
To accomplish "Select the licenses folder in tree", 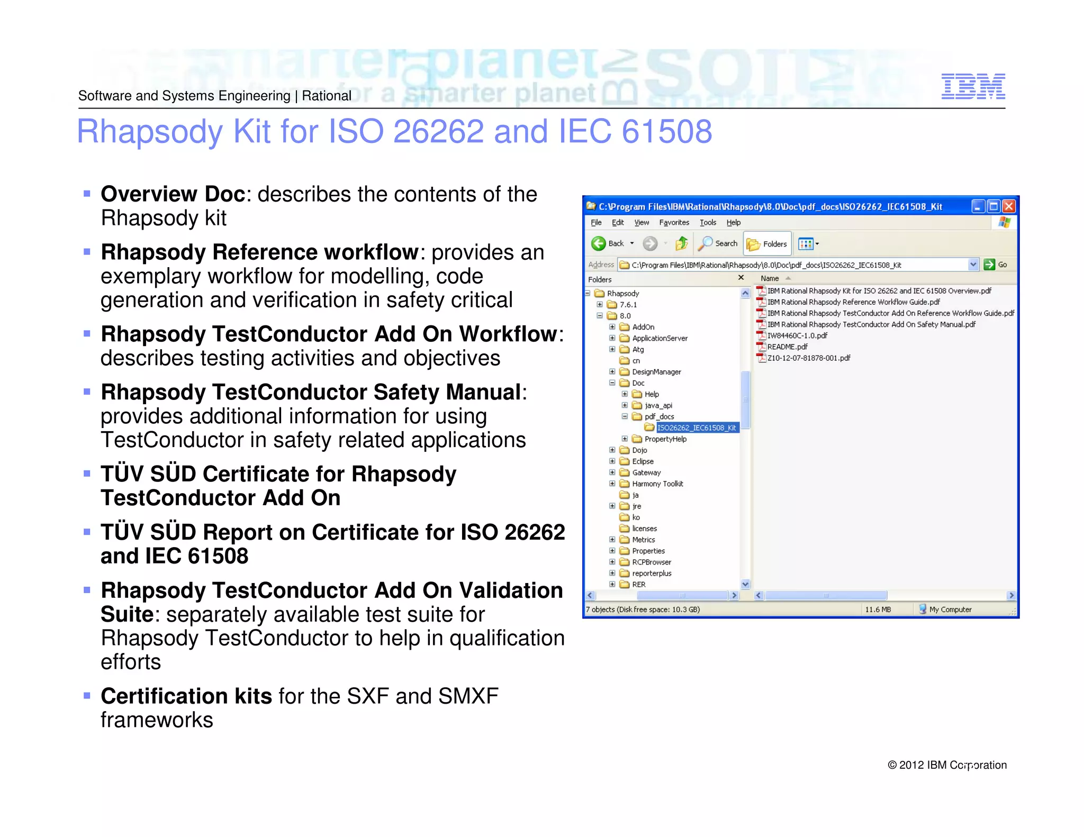I will point(638,528).
